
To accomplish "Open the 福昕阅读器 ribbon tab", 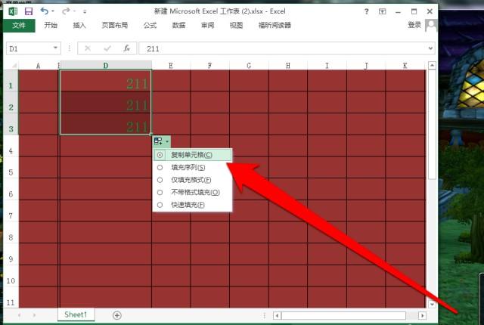I will (x=275, y=25).
